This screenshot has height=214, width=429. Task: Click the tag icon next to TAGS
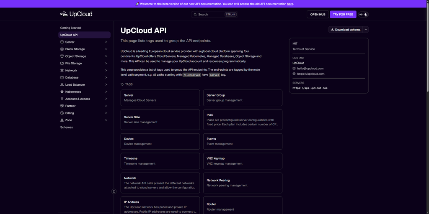(x=122, y=84)
